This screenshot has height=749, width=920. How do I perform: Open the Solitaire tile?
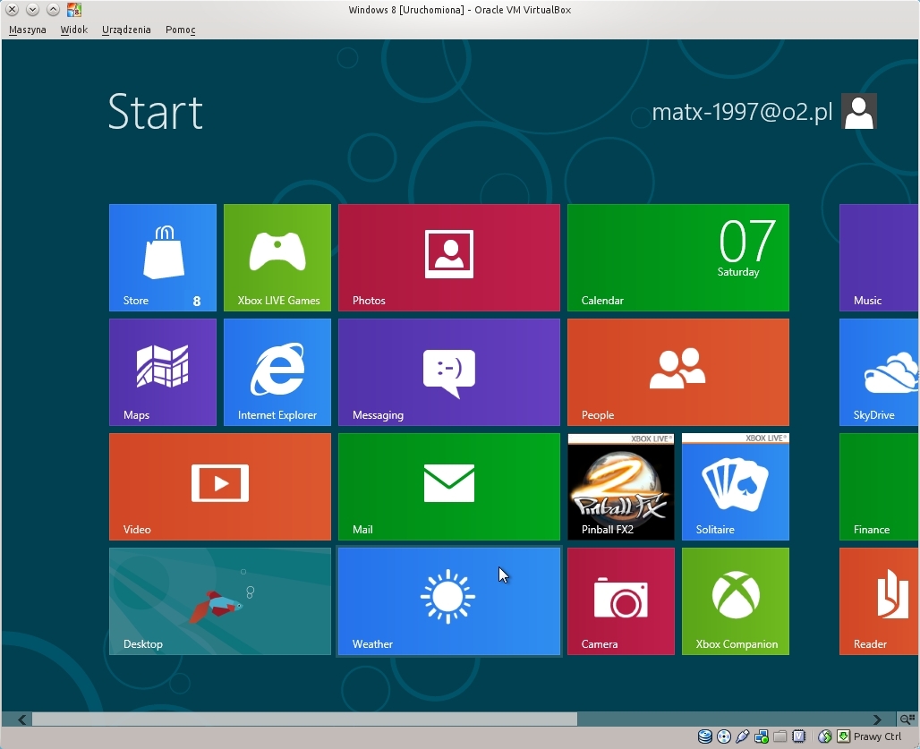735,487
